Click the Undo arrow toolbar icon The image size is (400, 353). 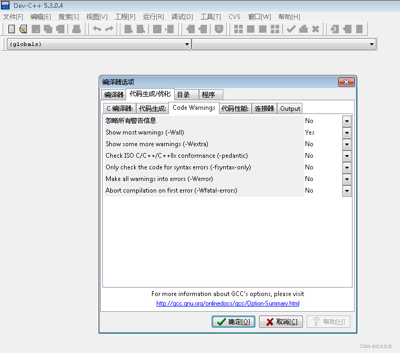coord(97,29)
